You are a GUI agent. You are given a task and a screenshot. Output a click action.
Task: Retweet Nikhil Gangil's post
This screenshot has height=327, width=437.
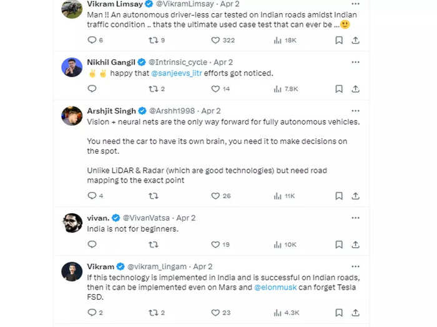tap(154, 89)
